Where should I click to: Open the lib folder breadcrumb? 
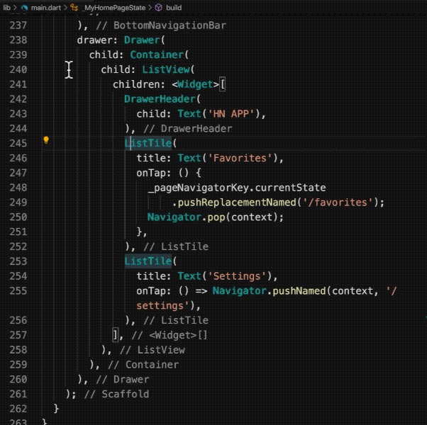pyautogui.click(x=6, y=8)
